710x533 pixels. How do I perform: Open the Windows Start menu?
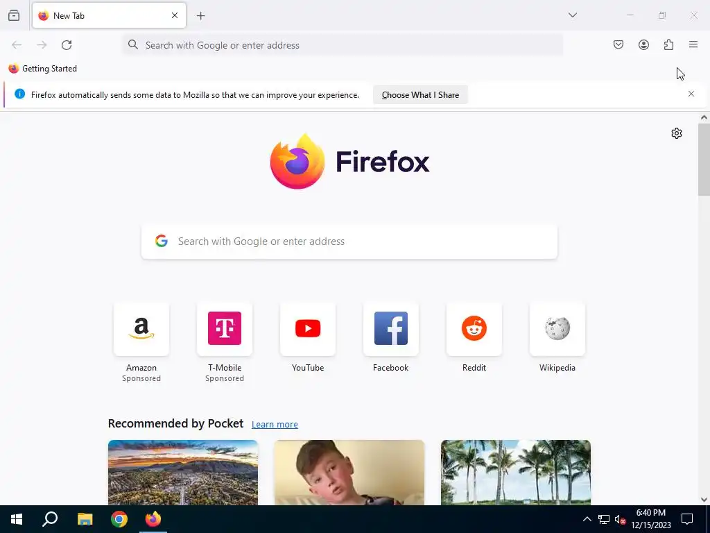pyautogui.click(x=17, y=519)
